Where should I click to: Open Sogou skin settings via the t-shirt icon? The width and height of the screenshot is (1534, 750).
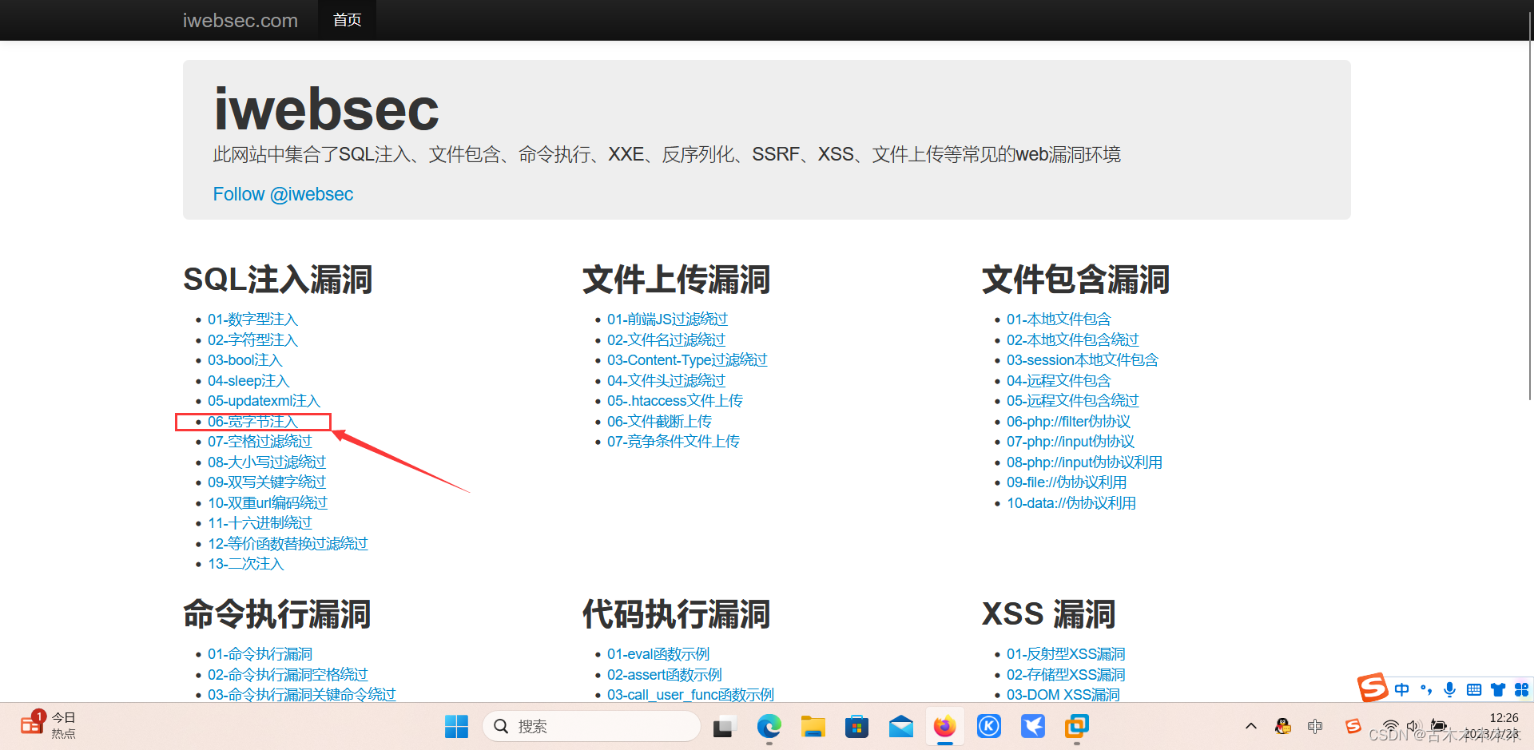click(x=1498, y=688)
